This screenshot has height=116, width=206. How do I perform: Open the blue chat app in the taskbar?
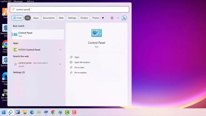click(46, 112)
